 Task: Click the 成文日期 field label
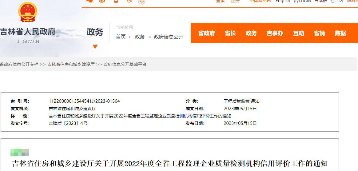click(x=195, y=109)
